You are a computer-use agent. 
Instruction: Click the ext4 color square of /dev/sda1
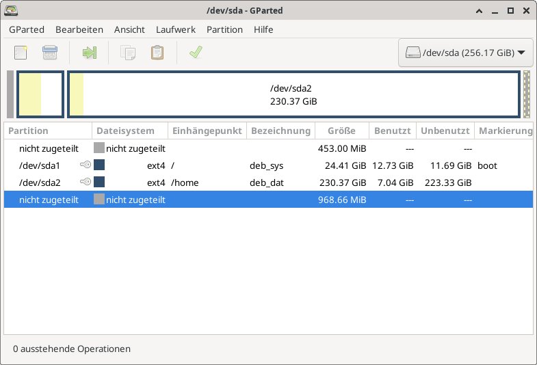click(99, 165)
